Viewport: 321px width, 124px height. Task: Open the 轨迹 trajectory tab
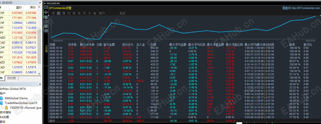click(122, 13)
